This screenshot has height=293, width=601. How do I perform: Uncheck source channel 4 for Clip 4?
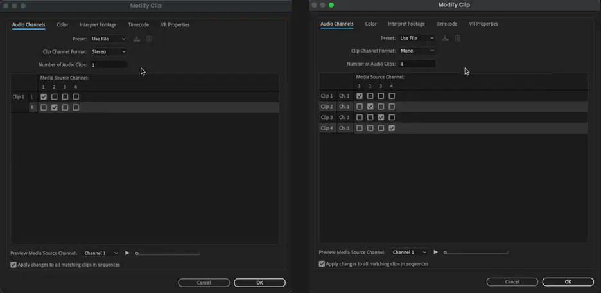click(392, 129)
